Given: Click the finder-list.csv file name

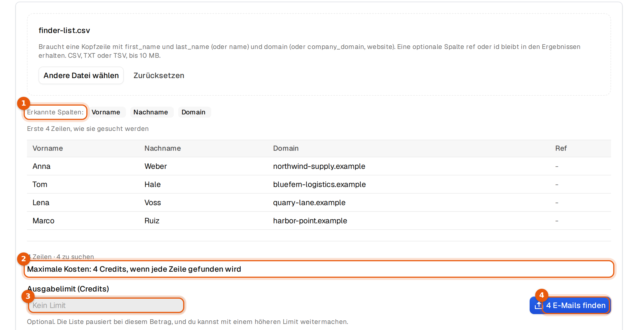Looking at the screenshot, I should coord(64,30).
